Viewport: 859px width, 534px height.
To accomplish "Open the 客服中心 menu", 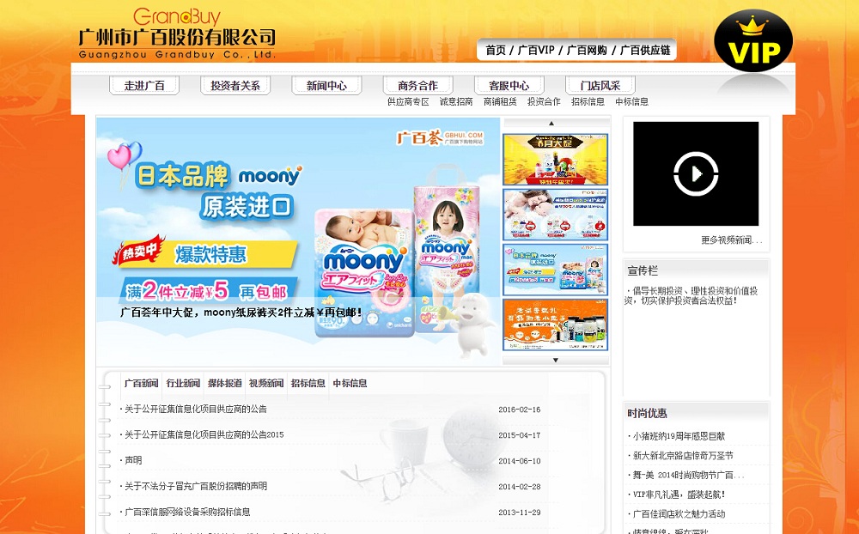I will coord(509,86).
